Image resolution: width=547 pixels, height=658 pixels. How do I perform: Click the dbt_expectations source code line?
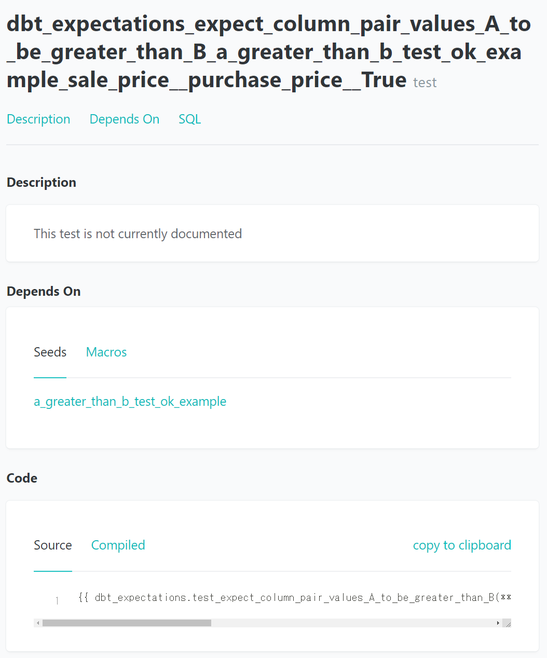[x=294, y=598]
